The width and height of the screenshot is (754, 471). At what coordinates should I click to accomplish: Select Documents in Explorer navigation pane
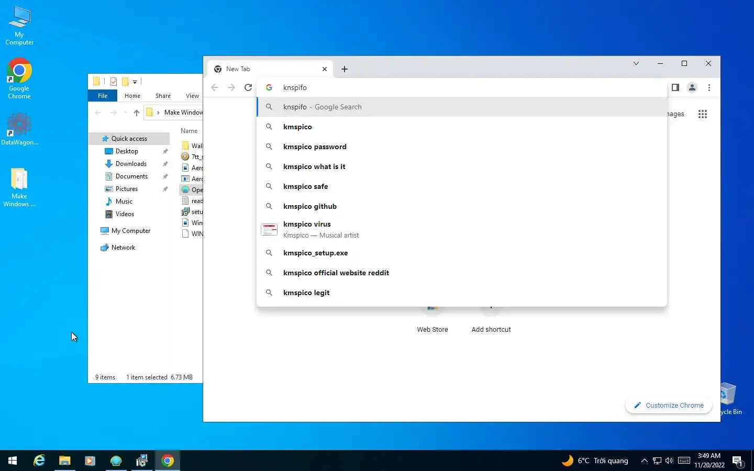131,176
